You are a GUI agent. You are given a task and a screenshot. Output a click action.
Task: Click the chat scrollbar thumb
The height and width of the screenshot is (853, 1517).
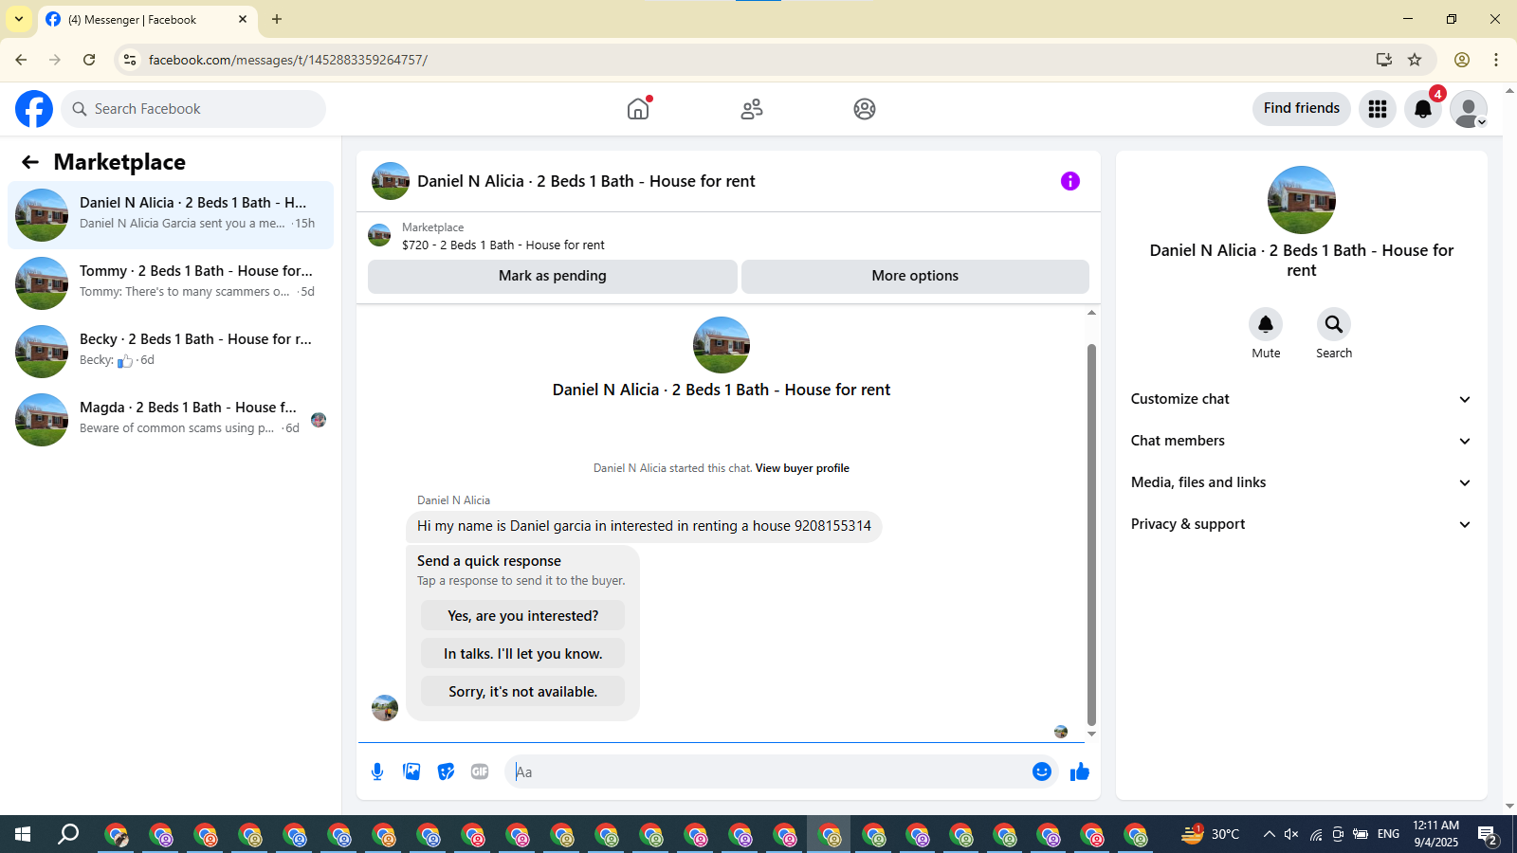tap(1091, 535)
